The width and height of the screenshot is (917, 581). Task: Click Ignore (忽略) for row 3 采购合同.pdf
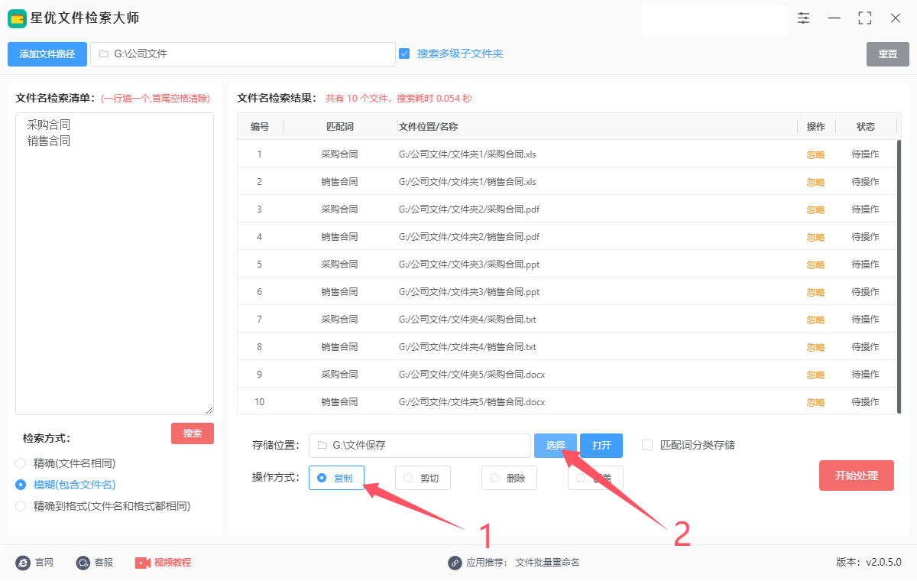click(x=815, y=209)
